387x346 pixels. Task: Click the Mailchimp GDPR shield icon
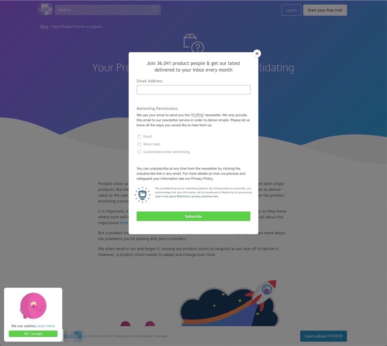142,195
